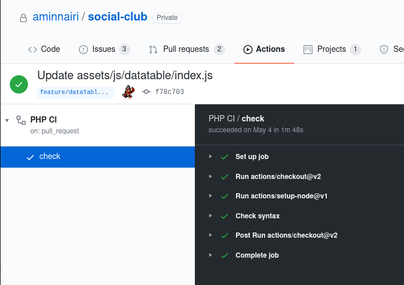Click the Issues circle exclamation icon

click(x=83, y=50)
